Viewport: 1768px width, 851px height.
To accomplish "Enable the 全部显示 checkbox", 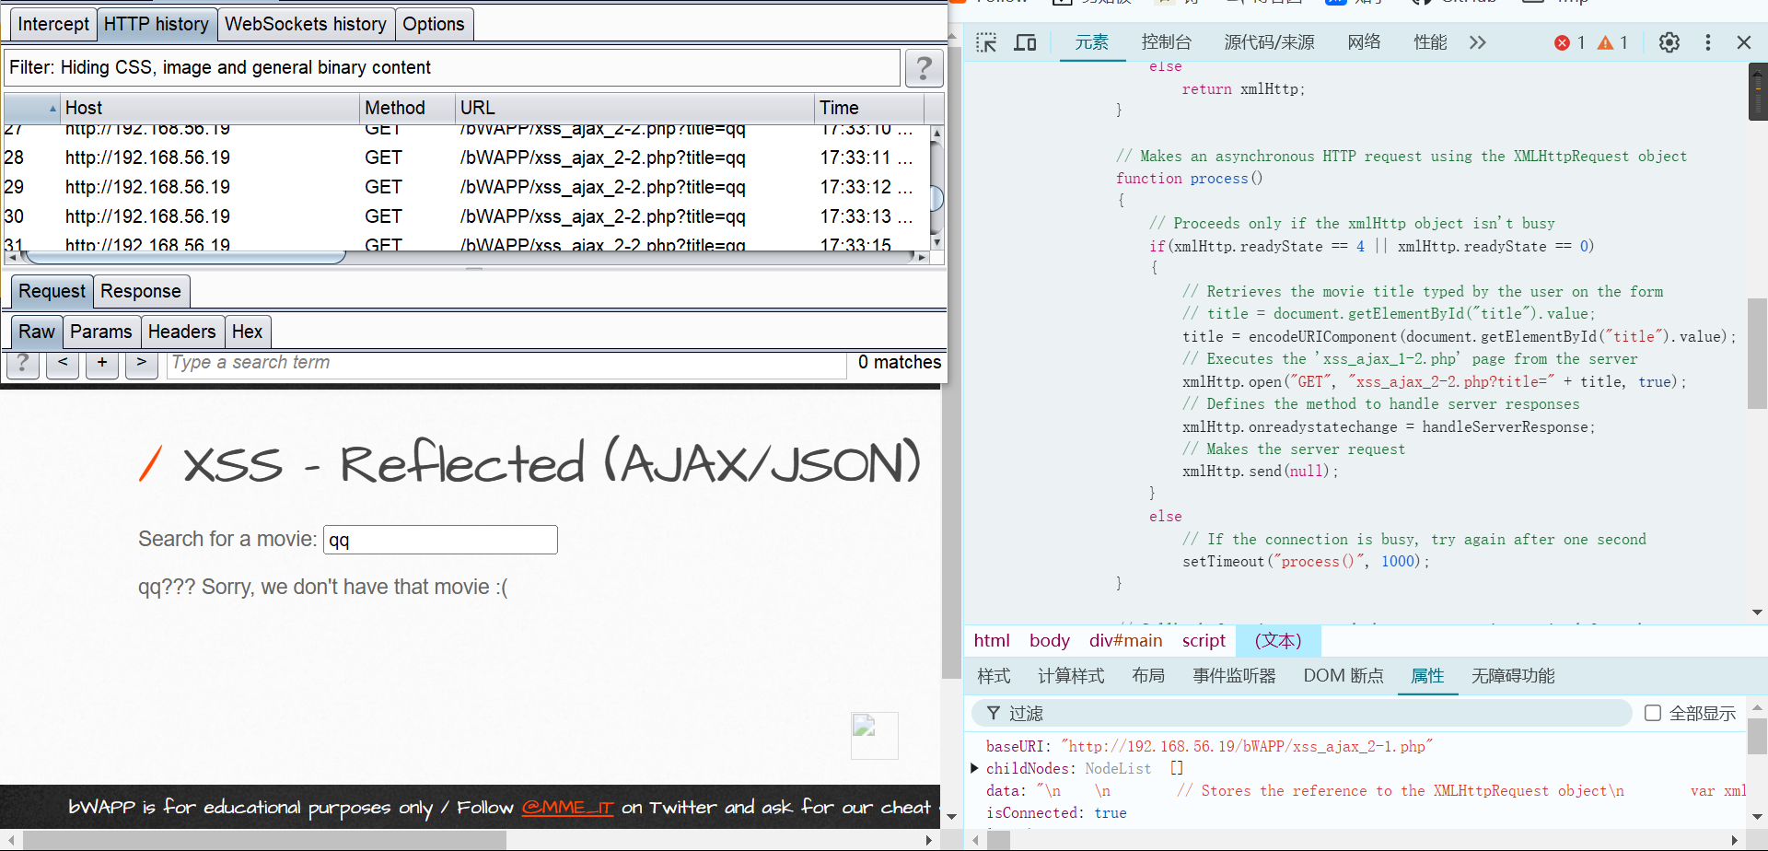I will click(x=1653, y=713).
